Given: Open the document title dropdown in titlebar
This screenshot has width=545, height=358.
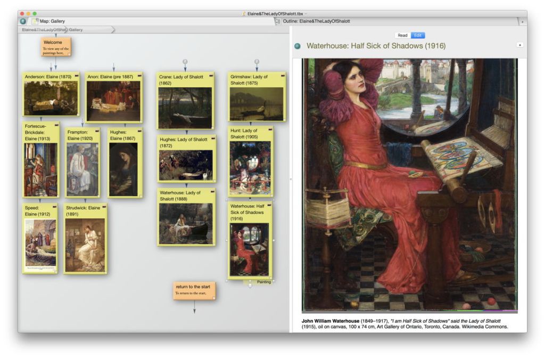Looking at the screenshot, I should pos(306,13).
